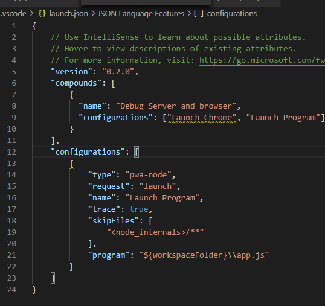325x306 pixels.
Task: Click the "${workspaceFolder}\\app.js" value
Action: point(204,255)
